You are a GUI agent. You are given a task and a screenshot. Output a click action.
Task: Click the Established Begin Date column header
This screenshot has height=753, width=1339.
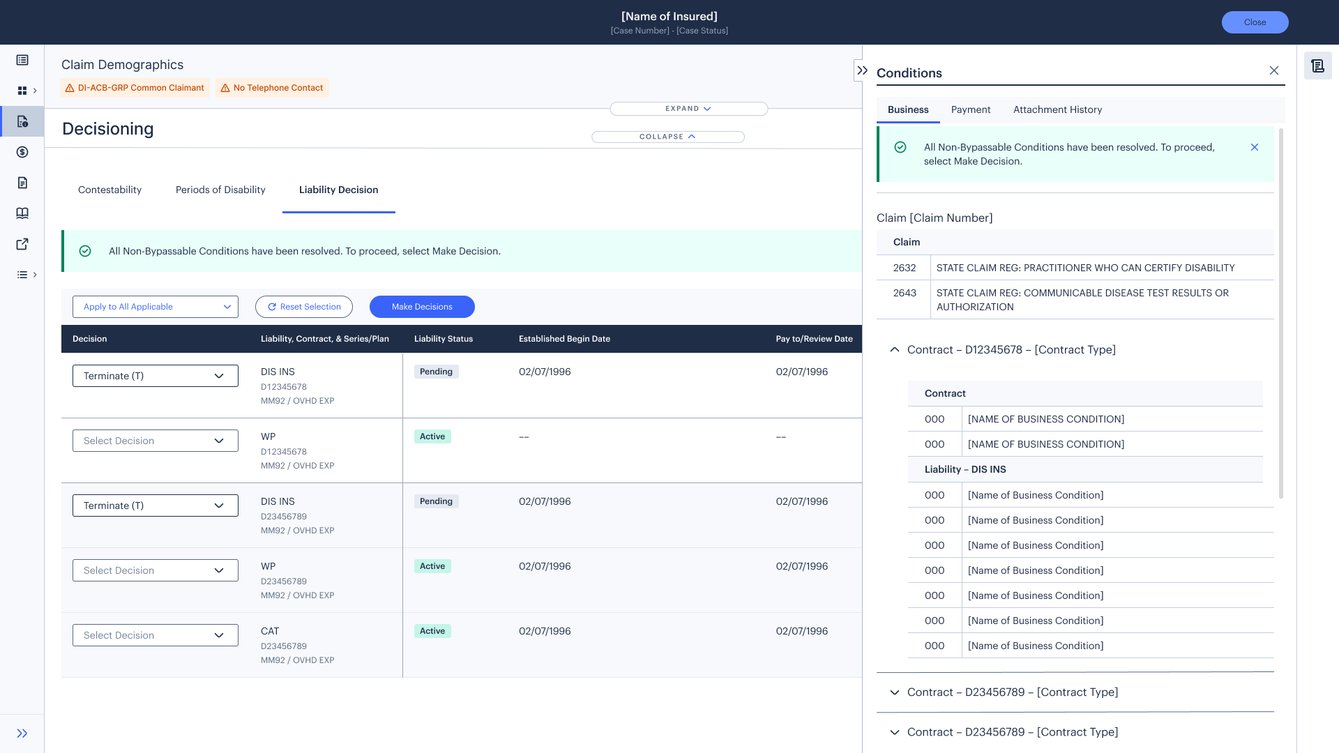[x=565, y=339]
